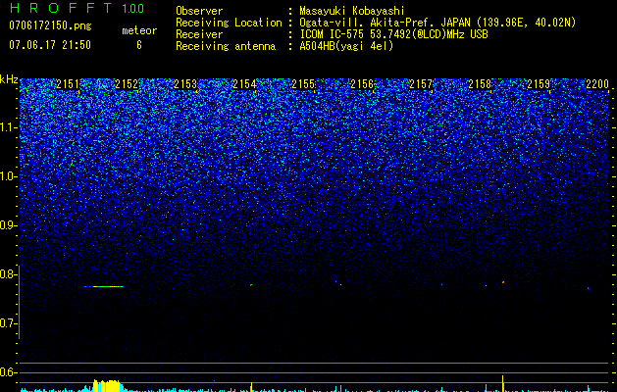Click the meteor label text
617x392 pixels.
pyautogui.click(x=139, y=30)
